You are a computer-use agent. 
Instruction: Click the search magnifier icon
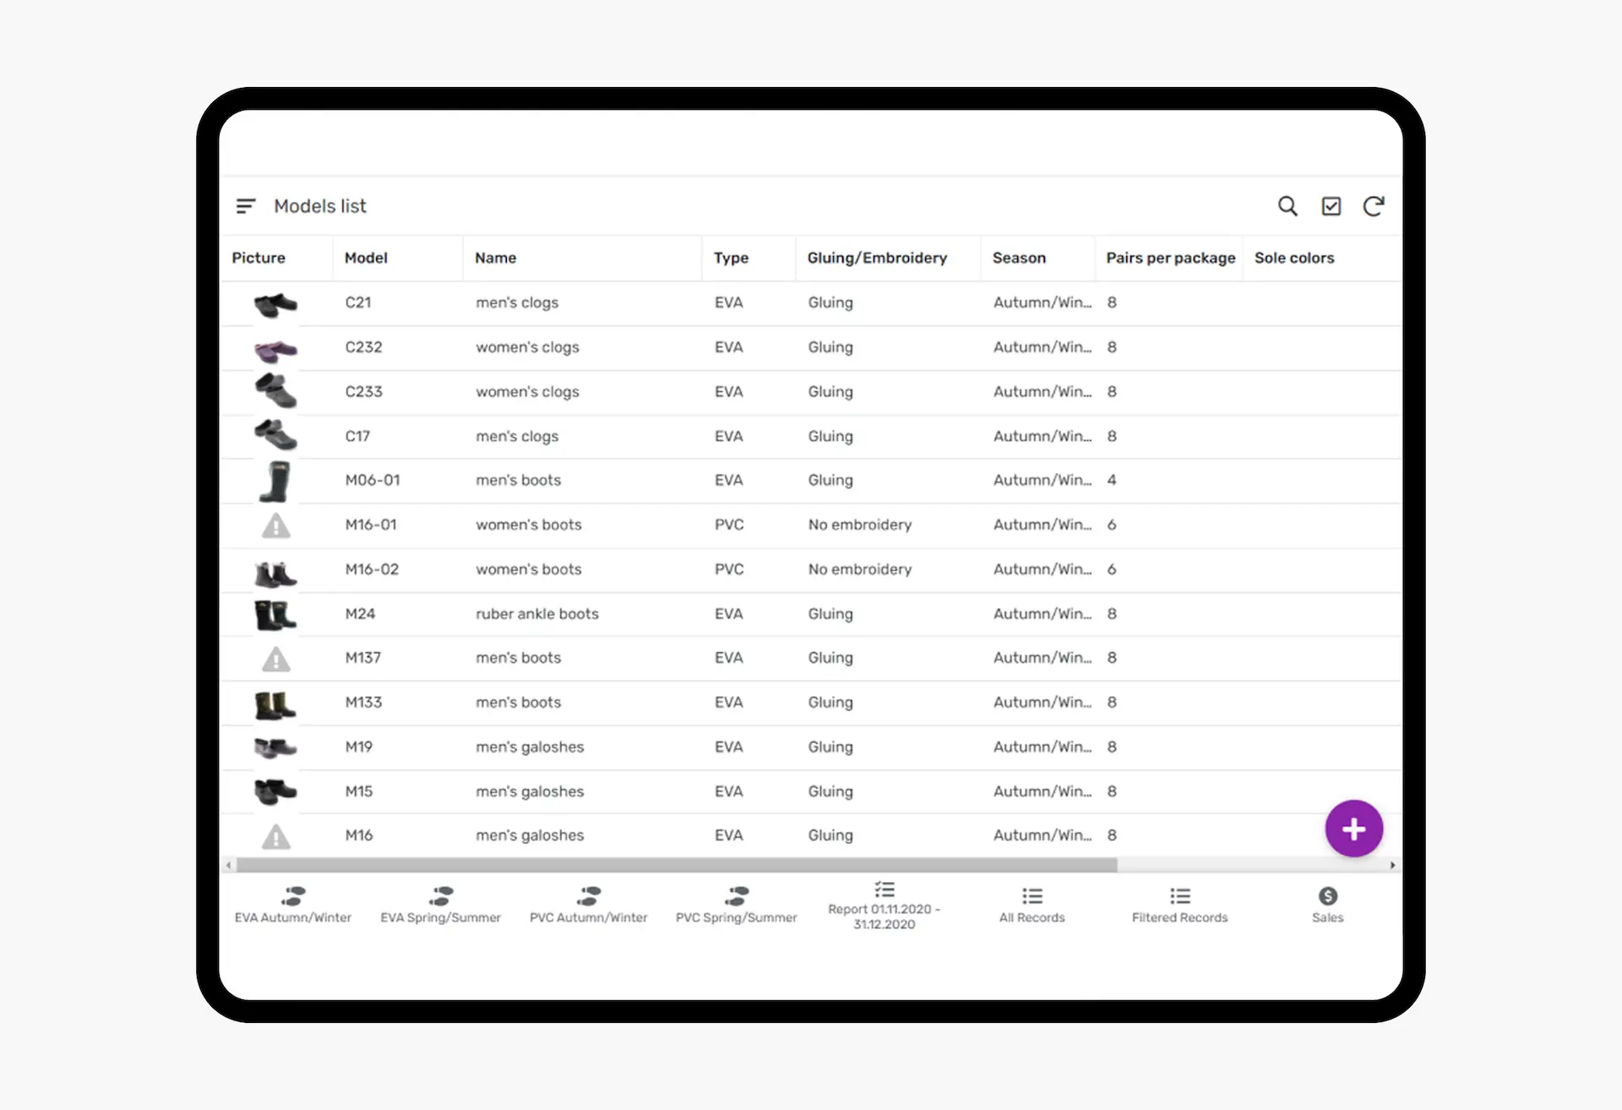point(1287,206)
